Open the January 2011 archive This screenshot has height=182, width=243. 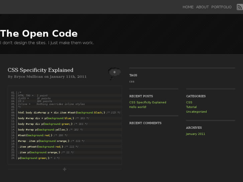pyautogui.click(x=196, y=134)
